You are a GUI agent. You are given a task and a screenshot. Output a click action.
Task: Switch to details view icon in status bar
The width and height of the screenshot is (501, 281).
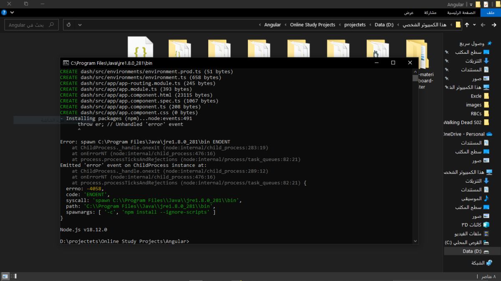(x=14, y=276)
